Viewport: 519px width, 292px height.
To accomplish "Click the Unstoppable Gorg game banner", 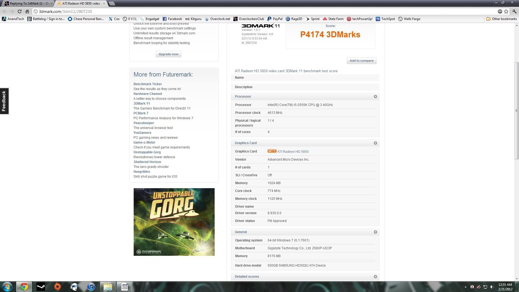I will (174, 222).
